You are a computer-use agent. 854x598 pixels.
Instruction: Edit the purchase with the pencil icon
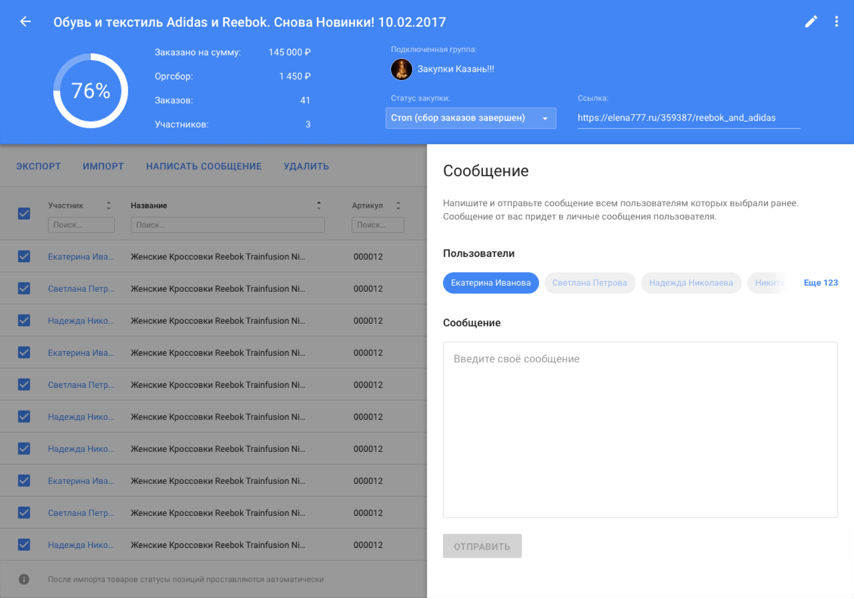click(811, 22)
